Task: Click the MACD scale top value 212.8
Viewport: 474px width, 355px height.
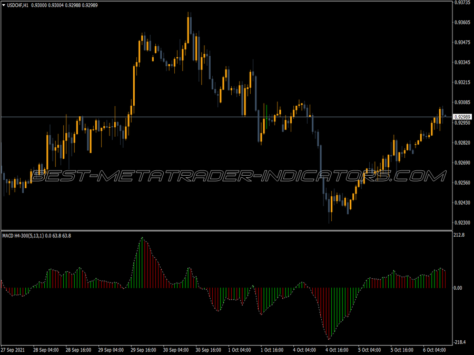Action: [x=459, y=235]
